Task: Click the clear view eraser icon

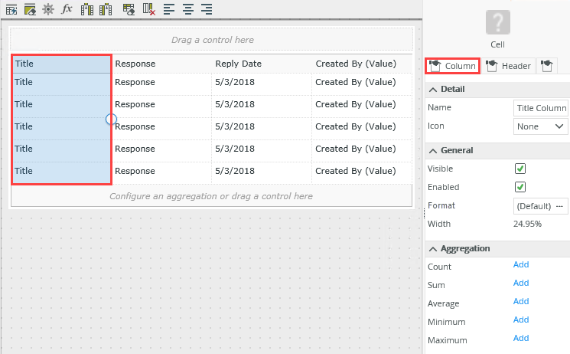Action: point(30,9)
